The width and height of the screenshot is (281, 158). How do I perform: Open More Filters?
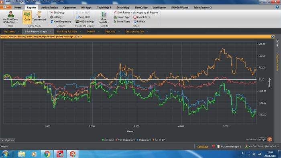click(122, 22)
